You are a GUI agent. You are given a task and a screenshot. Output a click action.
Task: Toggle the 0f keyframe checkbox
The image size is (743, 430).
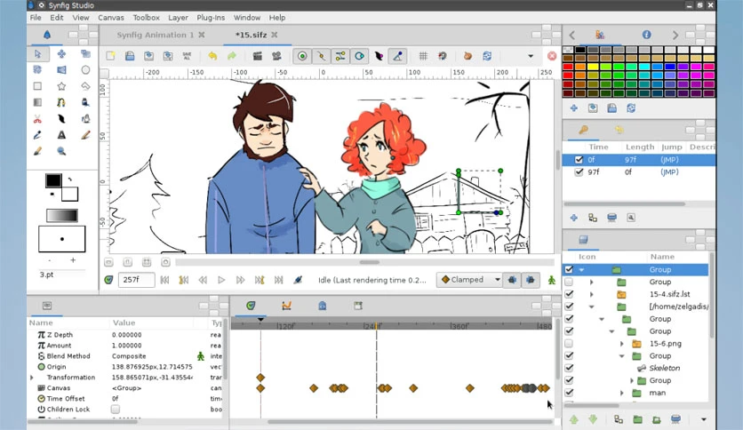coord(579,160)
